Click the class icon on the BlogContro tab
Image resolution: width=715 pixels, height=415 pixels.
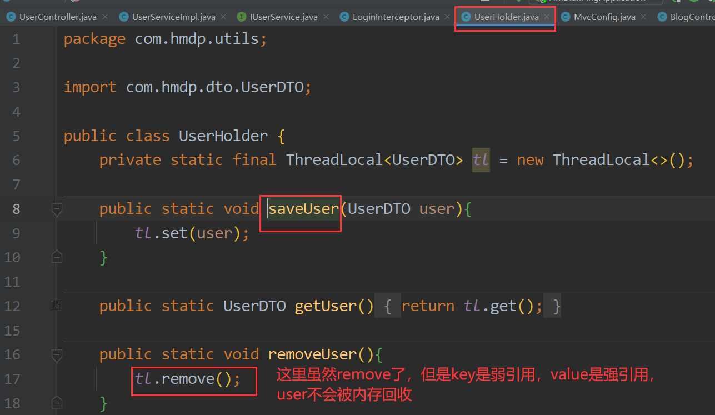[x=661, y=17]
